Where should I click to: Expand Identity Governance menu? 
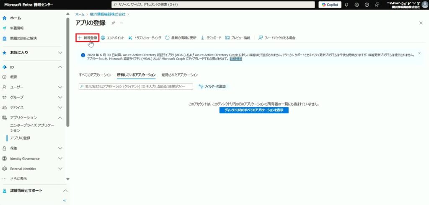(60, 158)
